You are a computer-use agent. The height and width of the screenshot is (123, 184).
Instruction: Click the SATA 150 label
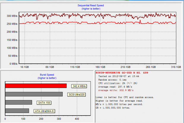click(44, 103)
